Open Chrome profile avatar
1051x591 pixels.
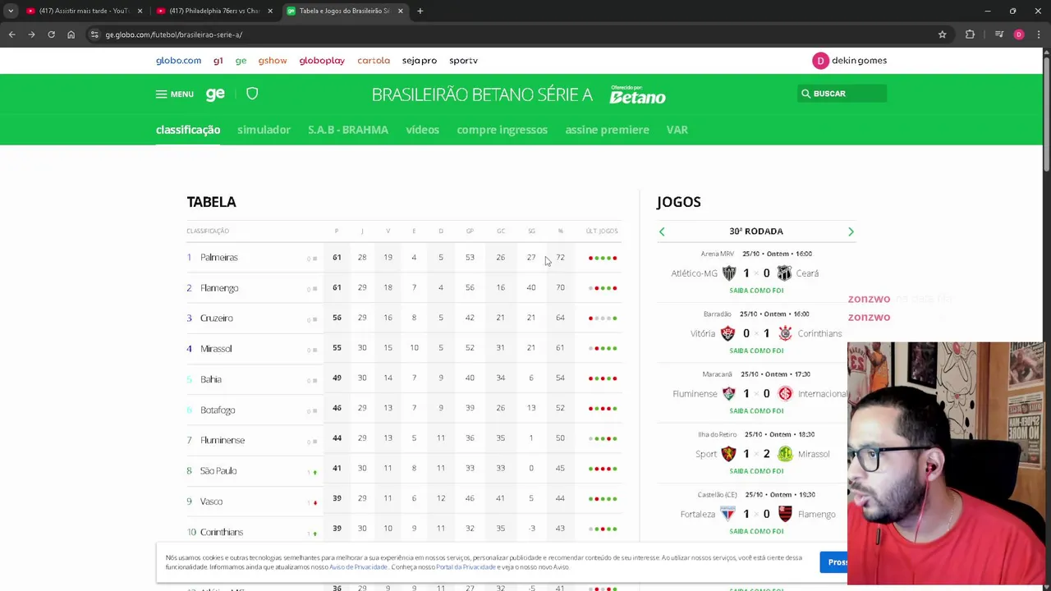click(1019, 34)
